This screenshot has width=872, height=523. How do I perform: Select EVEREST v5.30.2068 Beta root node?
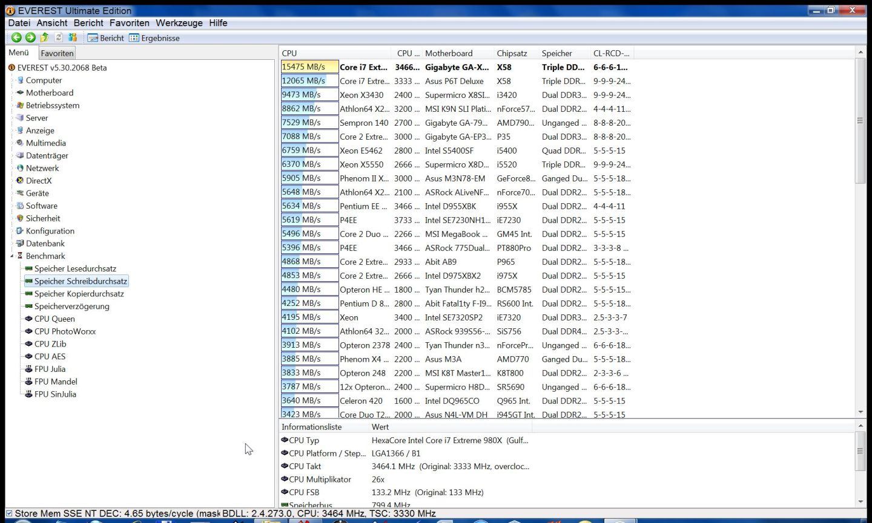(x=58, y=68)
